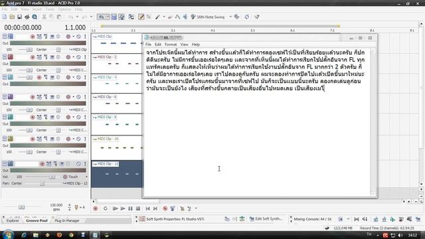Open Windows Explorer from taskbar
The width and height of the screenshot is (425, 239).
(x=35, y=235)
